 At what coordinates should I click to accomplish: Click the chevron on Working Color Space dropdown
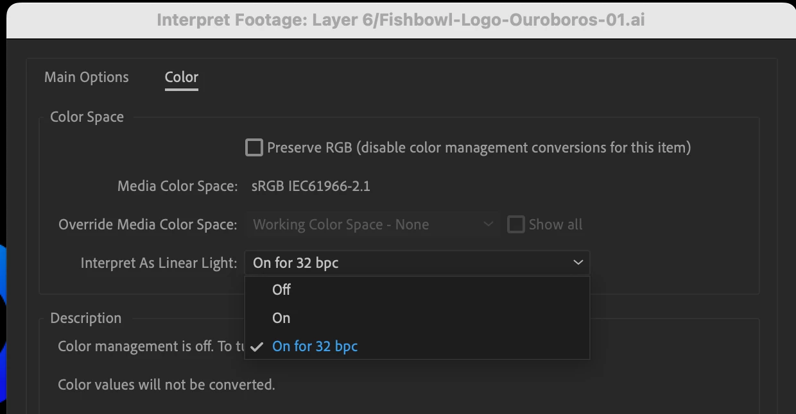488,224
